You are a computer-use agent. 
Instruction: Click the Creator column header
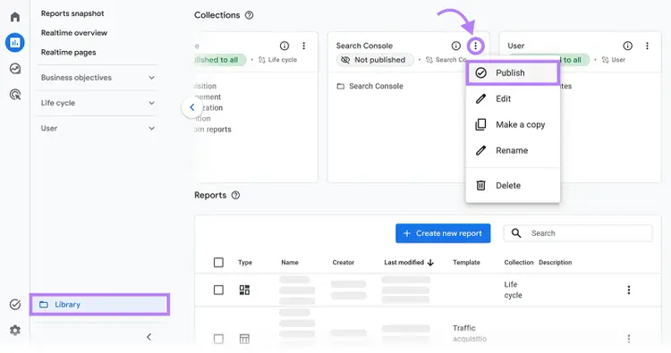[x=344, y=263]
